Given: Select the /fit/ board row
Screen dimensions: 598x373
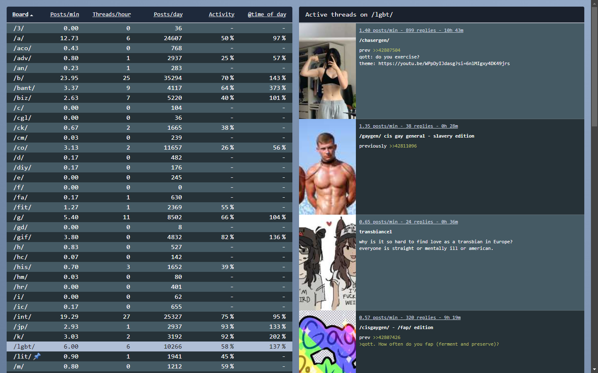Looking at the screenshot, I should pyautogui.click(x=149, y=207).
